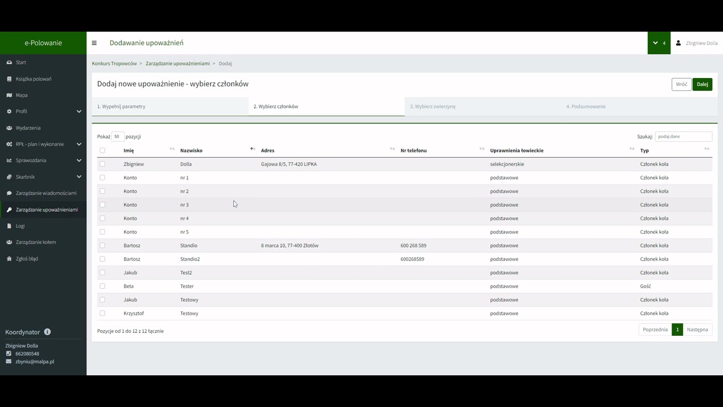Click the Zarządzanie kołem users icon
Image resolution: width=723 pixels, height=407 pixels.
pos(9,242)
